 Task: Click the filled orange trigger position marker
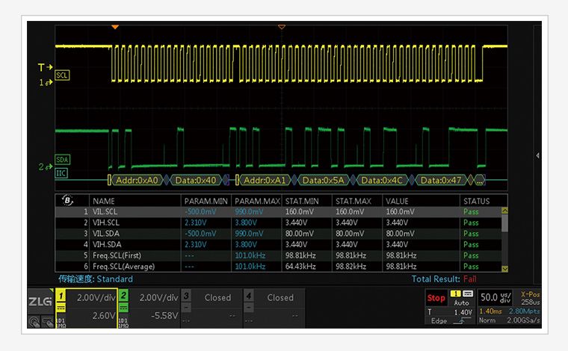point(114,27)
